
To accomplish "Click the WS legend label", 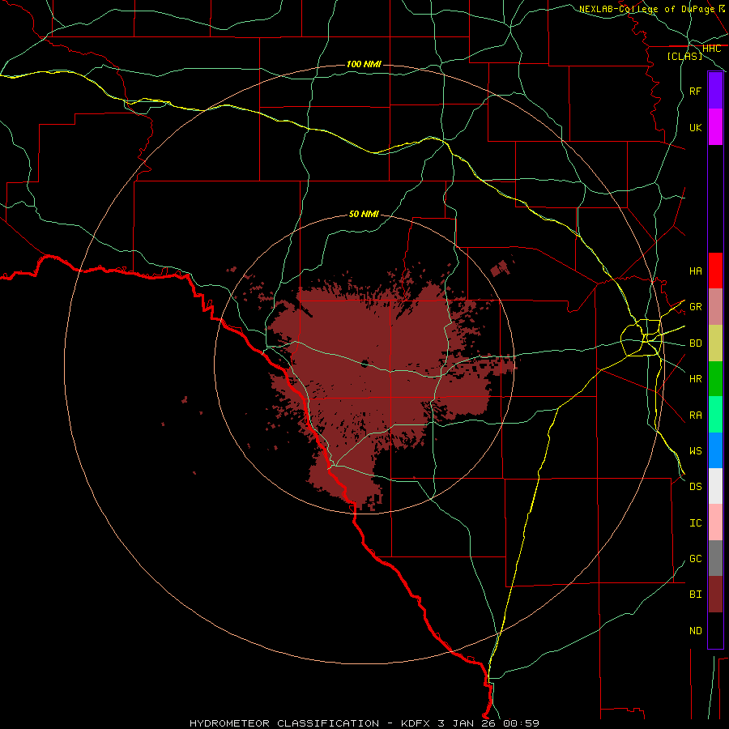I will pos(695,450).
